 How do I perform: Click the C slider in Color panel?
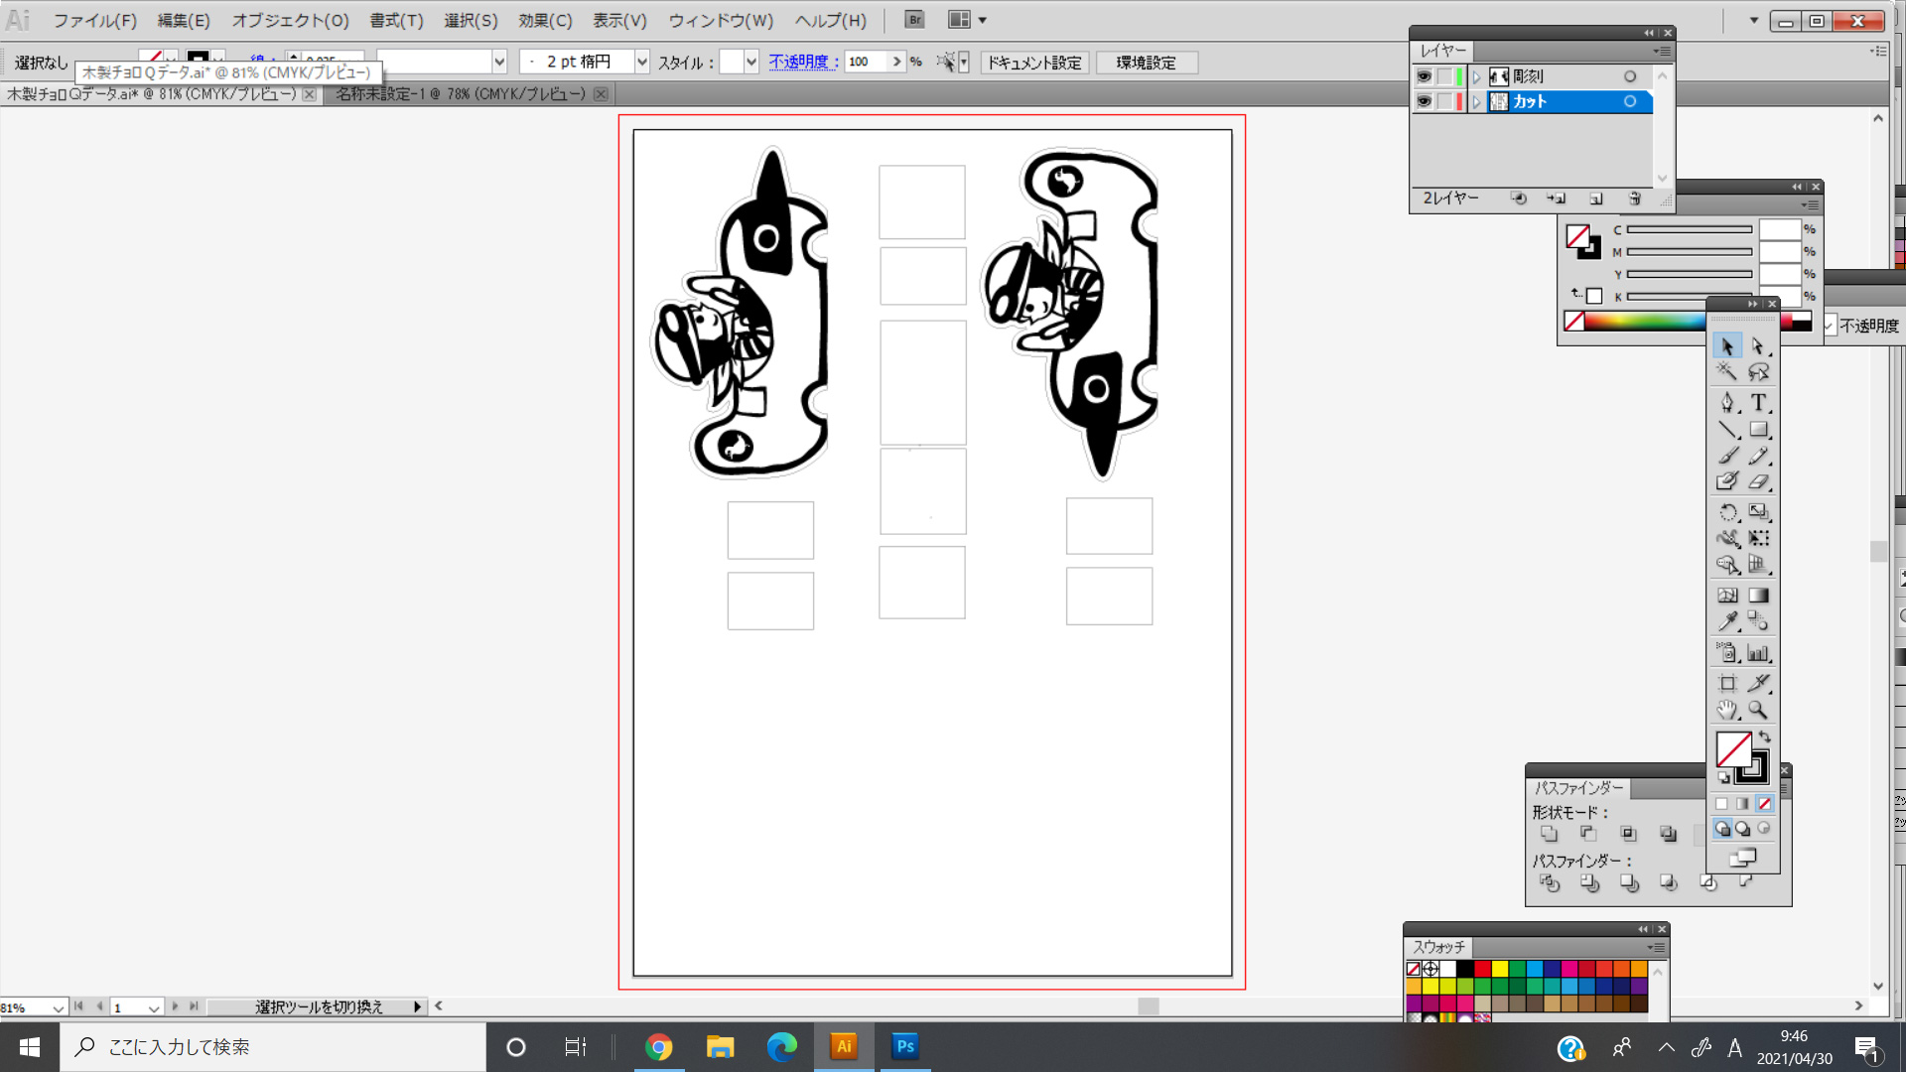1690,229
